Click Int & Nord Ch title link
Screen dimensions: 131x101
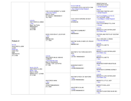click(x=101, y=22)
